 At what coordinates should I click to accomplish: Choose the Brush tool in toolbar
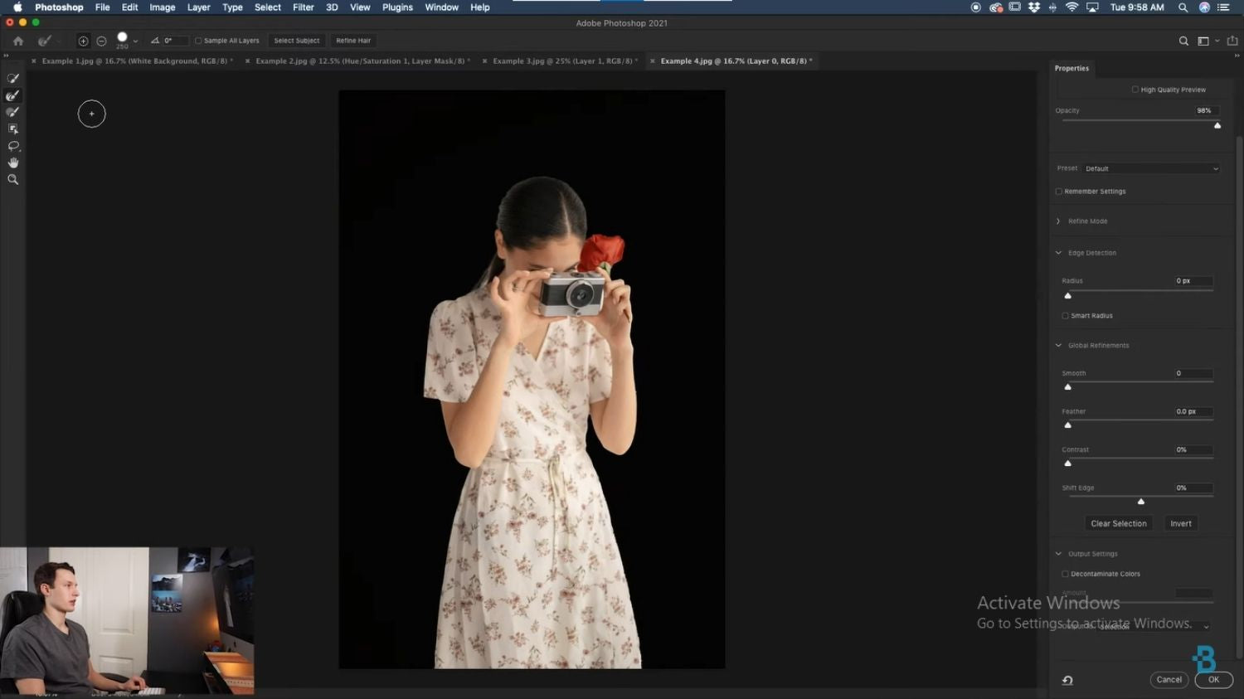[12, 111]
